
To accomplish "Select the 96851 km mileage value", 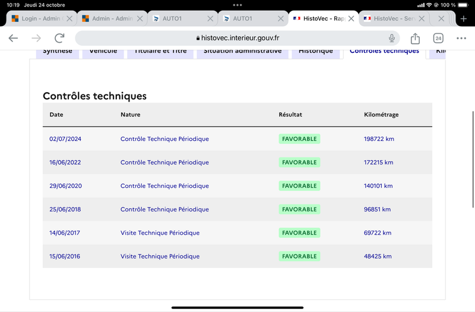I will point(377,210).
